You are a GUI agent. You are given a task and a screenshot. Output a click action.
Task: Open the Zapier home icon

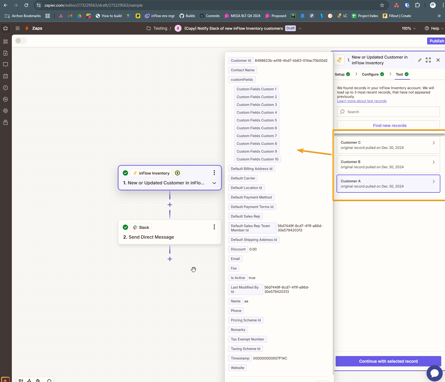(5, 28)
